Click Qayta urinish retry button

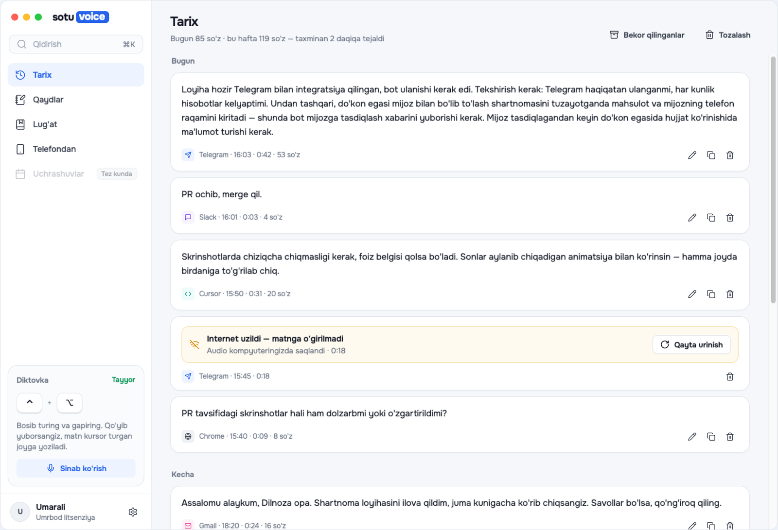[x=691, y=344]
